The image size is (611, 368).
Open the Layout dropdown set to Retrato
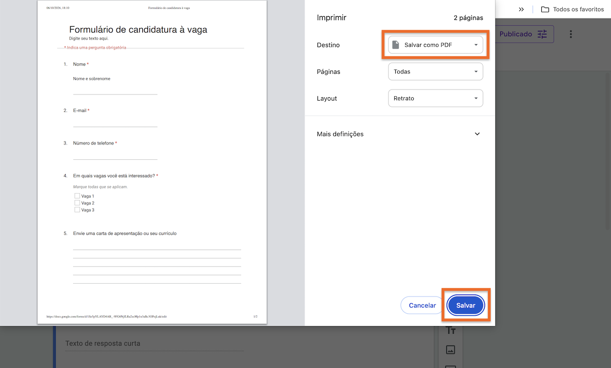coord(435,98)
